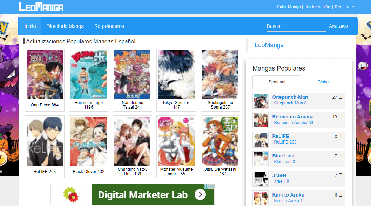
Task: Open Directorio Manga in the navigation bar
Action: 65,26
